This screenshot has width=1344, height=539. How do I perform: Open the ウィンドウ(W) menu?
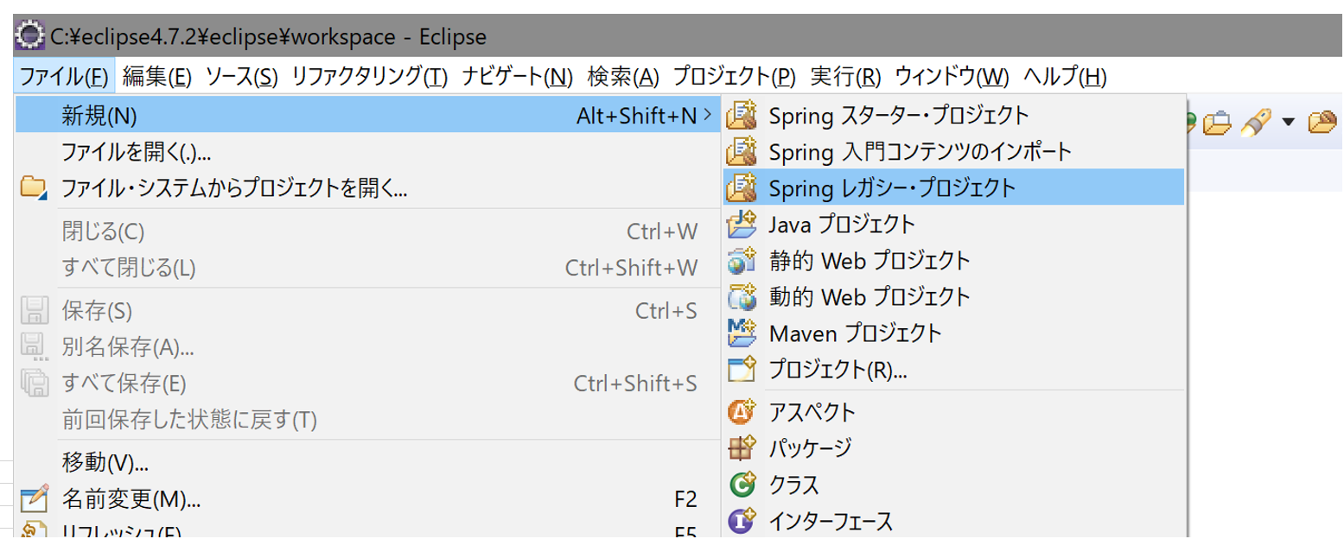click(951, 77)
